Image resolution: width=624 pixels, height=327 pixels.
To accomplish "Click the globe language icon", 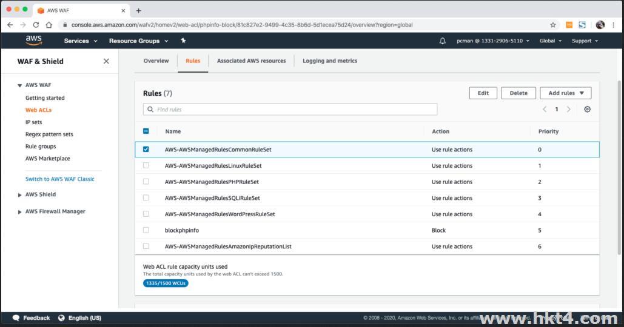I will [x=61, y=318].
